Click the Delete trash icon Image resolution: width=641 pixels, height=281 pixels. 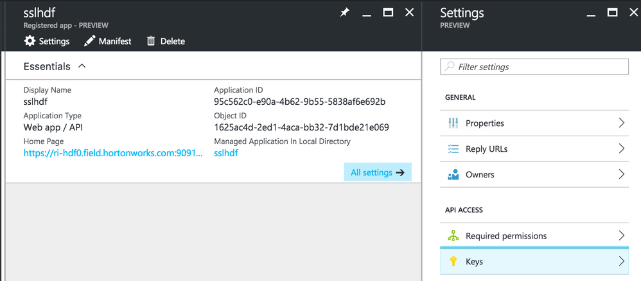151,41
